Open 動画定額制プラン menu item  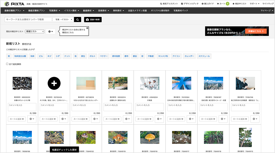pos(37,10)
